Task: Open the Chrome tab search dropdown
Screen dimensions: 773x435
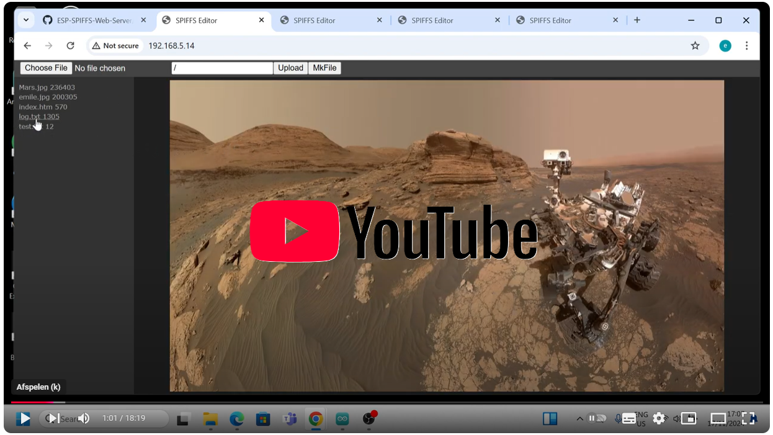Action: 26,20
